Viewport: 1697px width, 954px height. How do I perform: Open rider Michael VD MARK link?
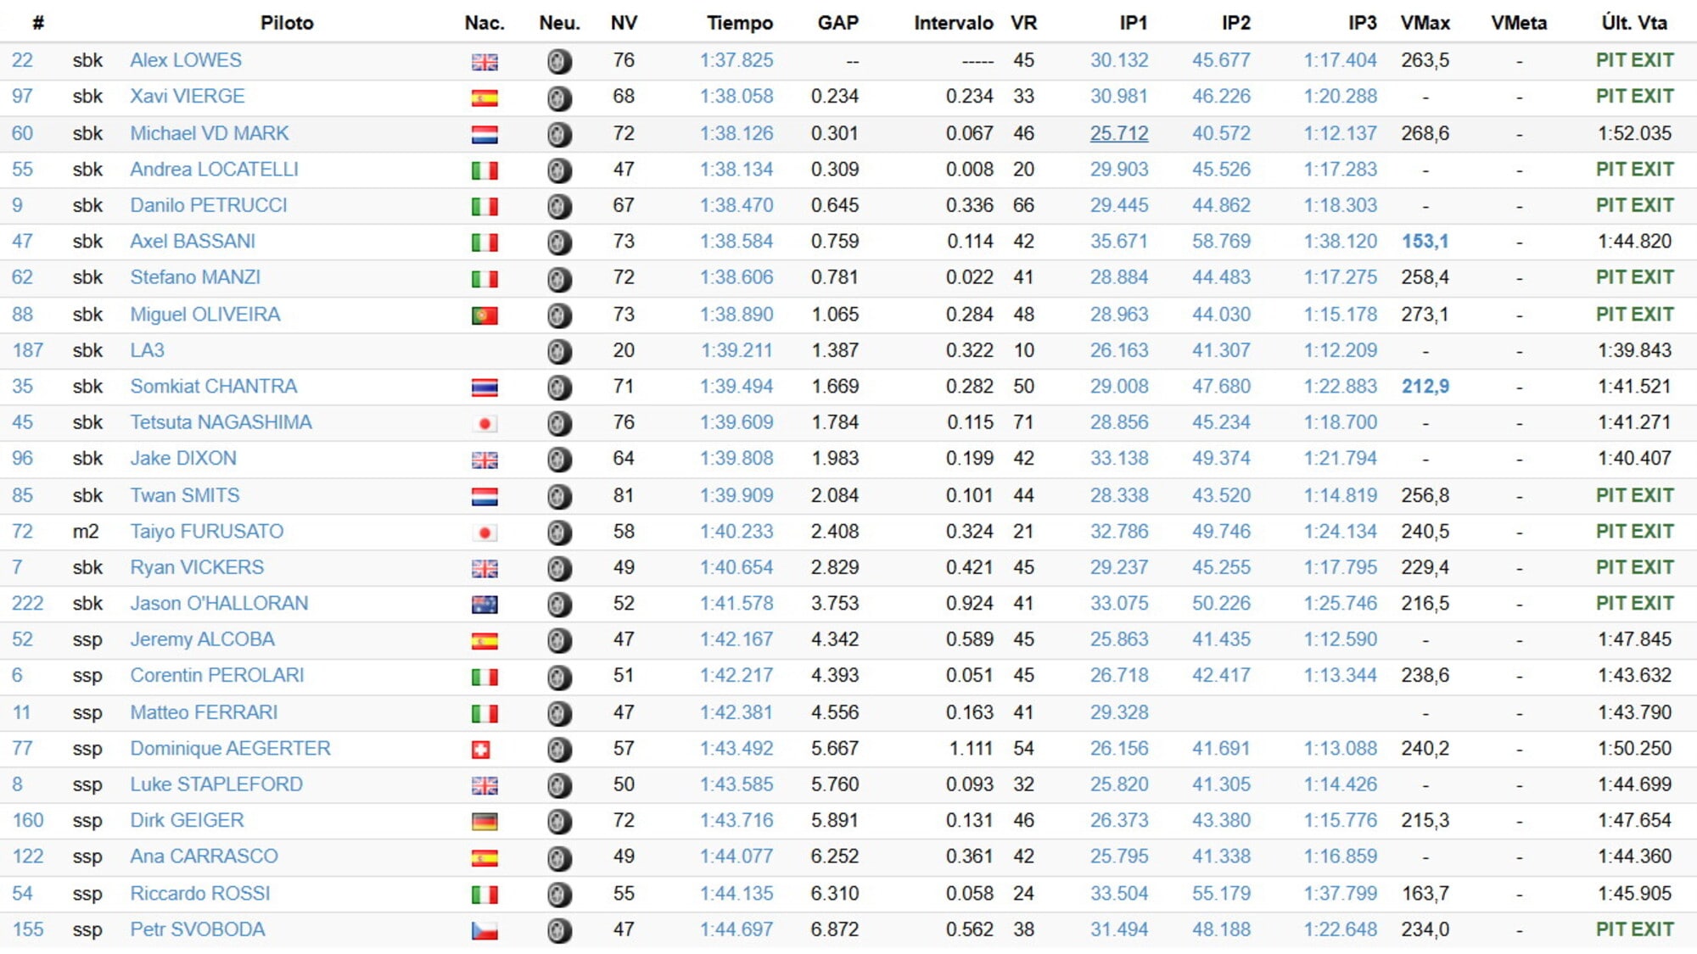tap(209, 133)
